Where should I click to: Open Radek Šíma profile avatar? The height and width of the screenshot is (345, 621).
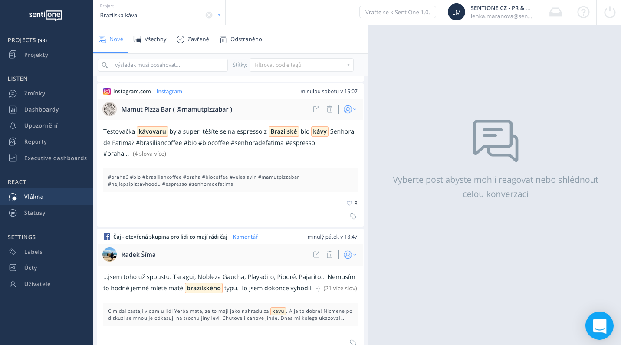(109, 255)
